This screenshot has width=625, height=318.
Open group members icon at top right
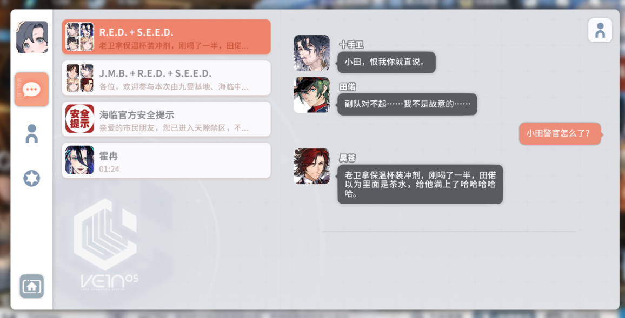pos(600,30)
